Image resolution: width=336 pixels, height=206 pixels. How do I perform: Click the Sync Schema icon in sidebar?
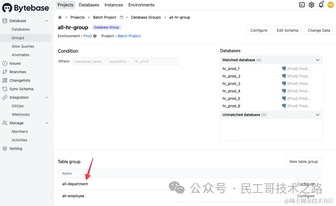tap(5, 89)
